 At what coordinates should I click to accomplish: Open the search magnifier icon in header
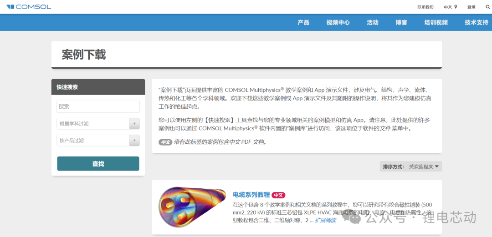(487, 6)
